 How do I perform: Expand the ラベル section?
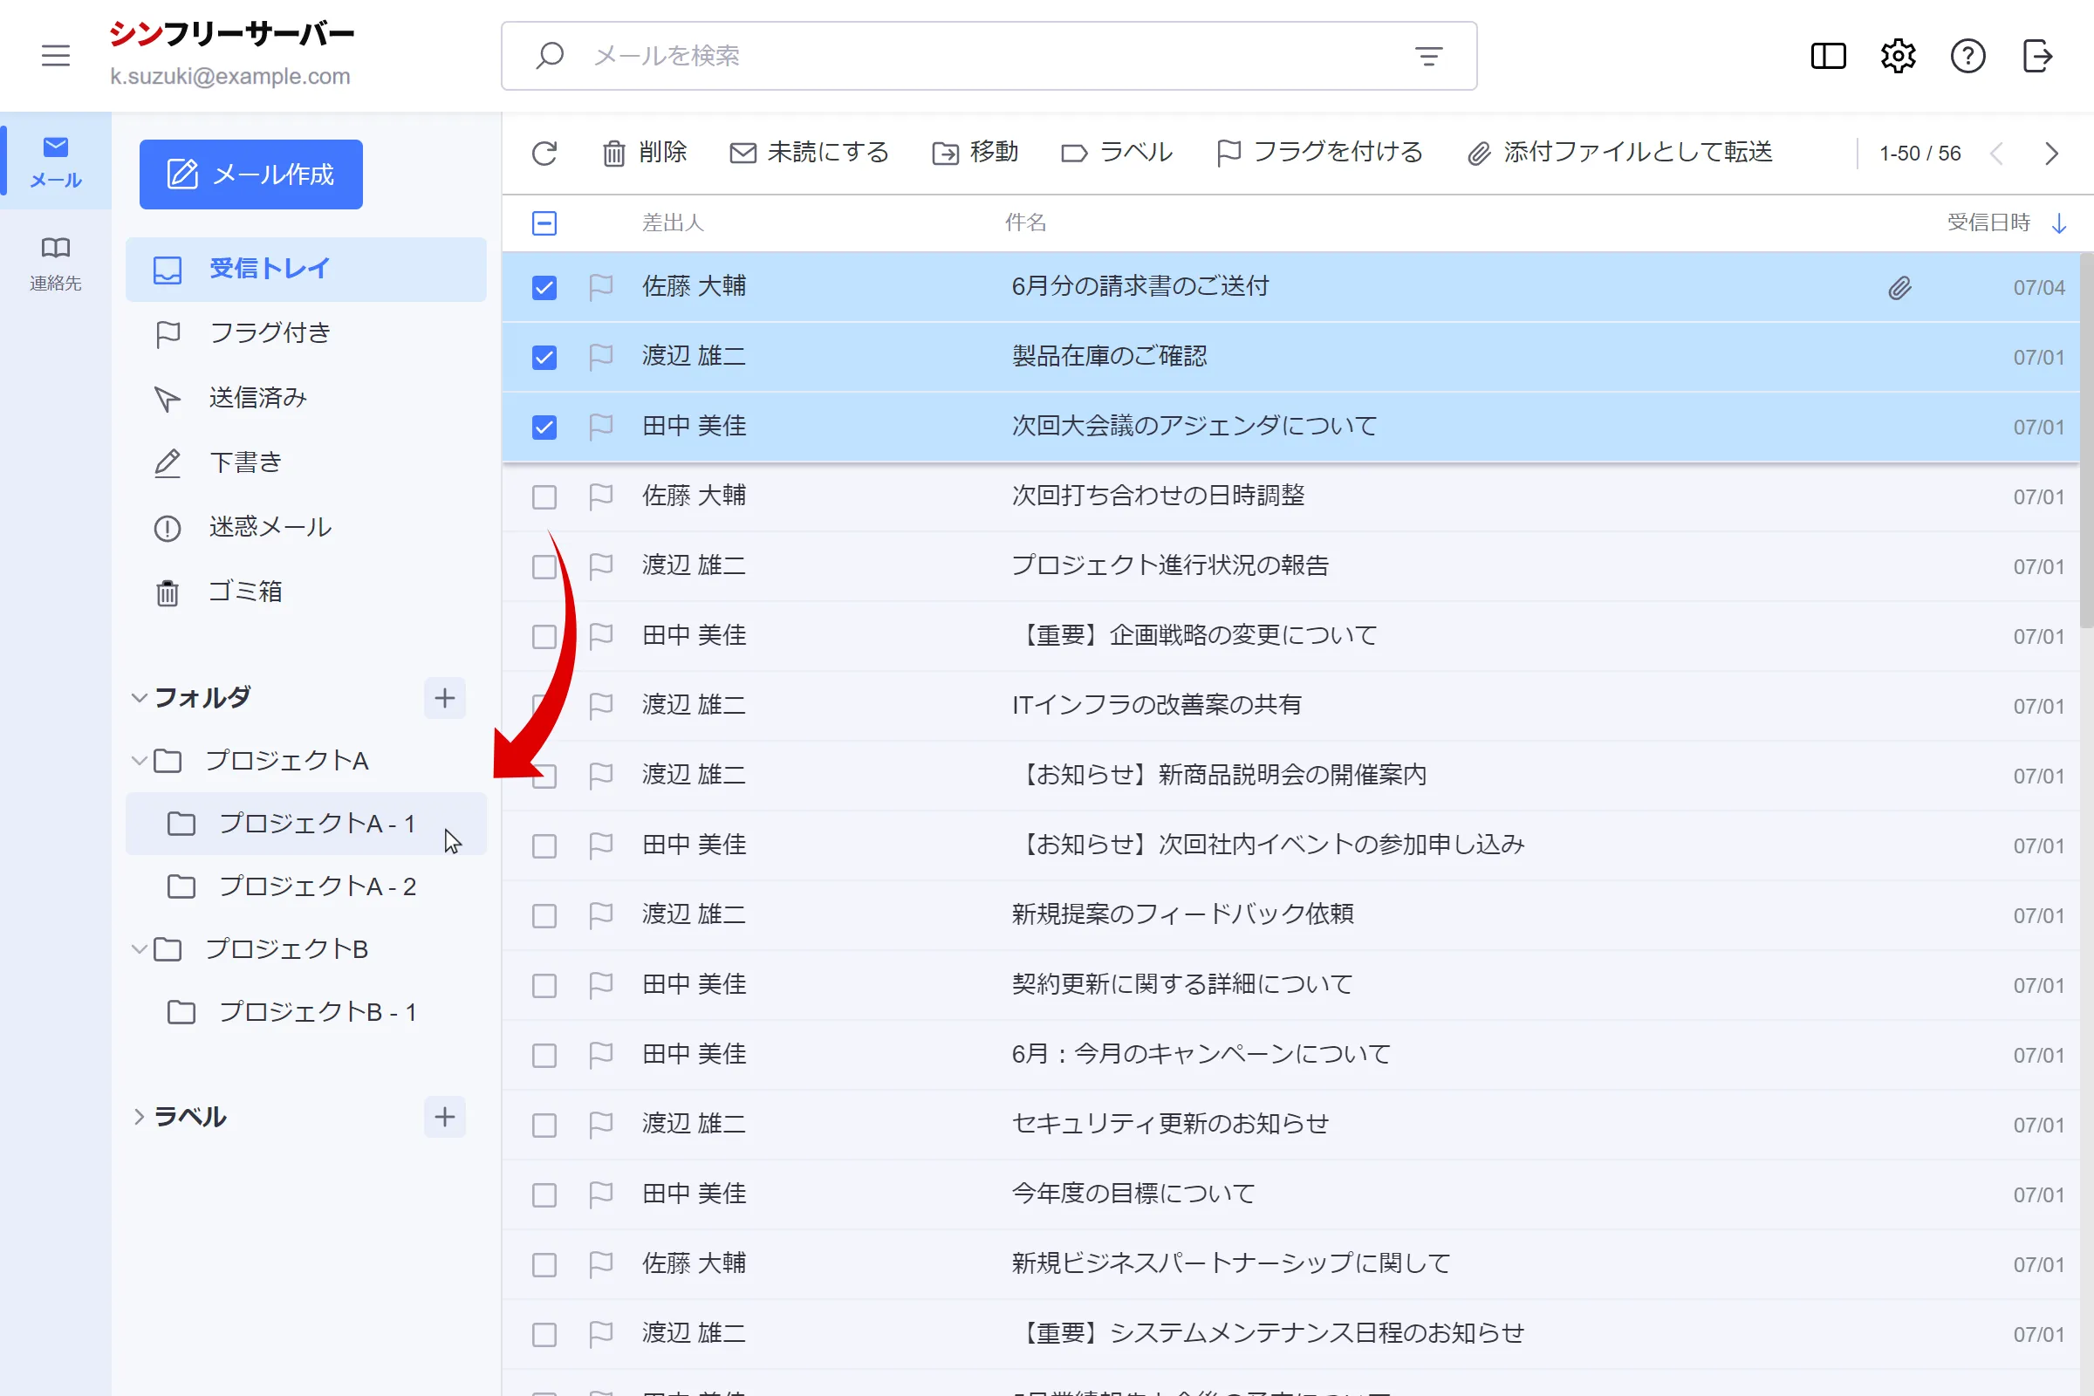[x=139, y=1117]
